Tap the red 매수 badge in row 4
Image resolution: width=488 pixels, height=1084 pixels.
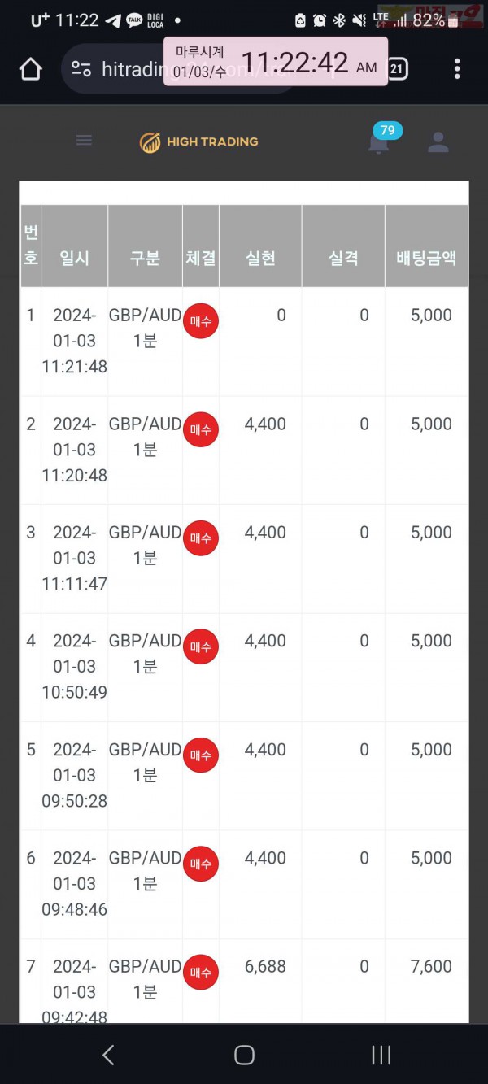tap(200, 646)
